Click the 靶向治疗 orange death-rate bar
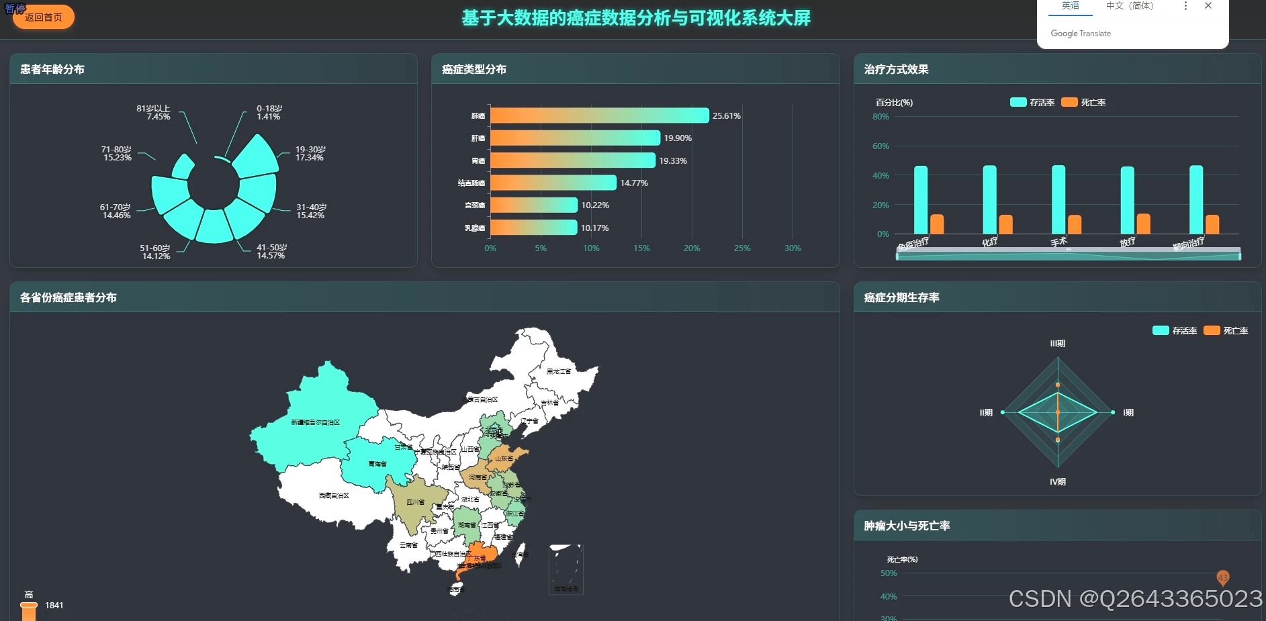 point(1212,224)
